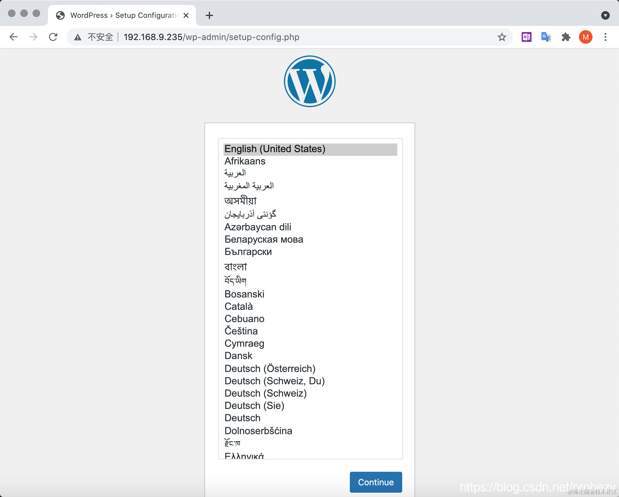Expand the tab search dropdown arrow

pos(605,15)
